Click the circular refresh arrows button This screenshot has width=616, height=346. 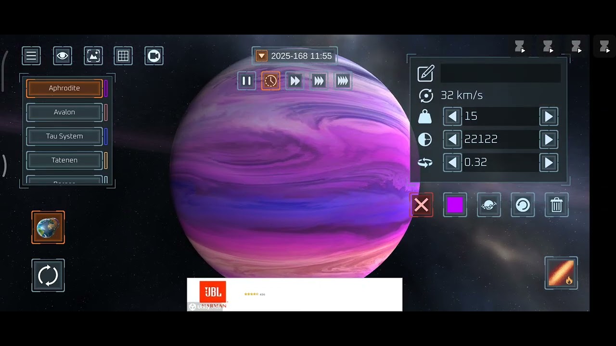point(48,275)
